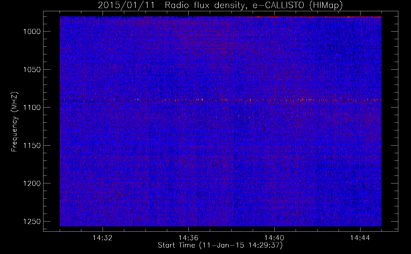Select the 1150 frequency tick label
Image resolution: width=411 pixels, height=254 pixels.
(x=32, y=146)
